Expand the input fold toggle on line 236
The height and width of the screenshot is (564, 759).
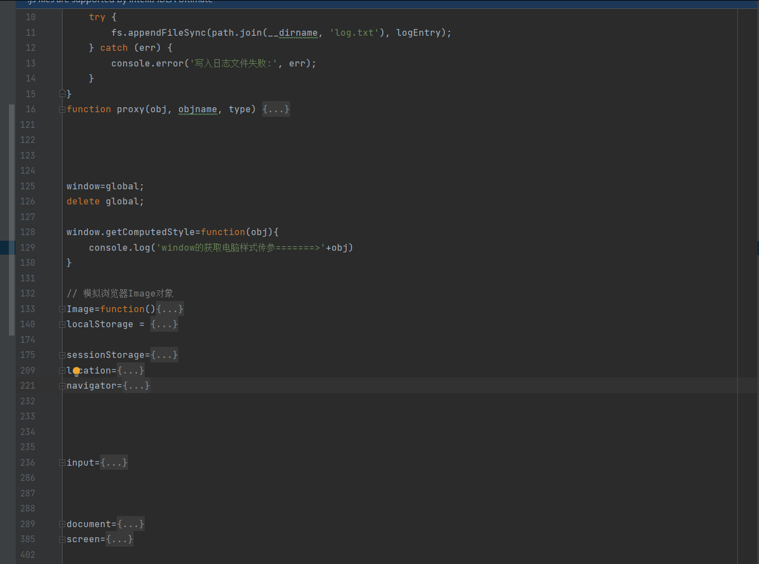pyautogui.click(x=62, y=463)
